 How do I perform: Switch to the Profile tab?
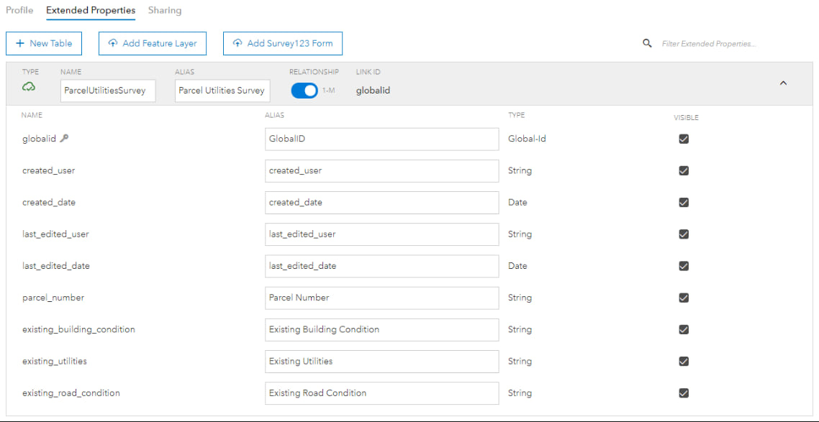[x=19, y=11]
